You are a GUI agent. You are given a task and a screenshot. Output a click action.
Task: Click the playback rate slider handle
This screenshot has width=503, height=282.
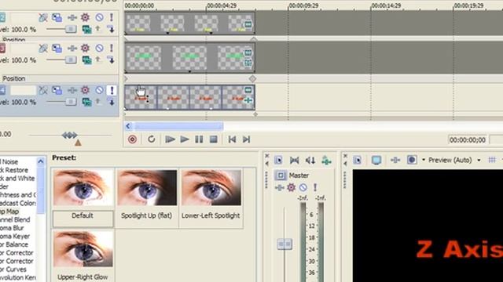pyautogui.click(x=70, y=136)
